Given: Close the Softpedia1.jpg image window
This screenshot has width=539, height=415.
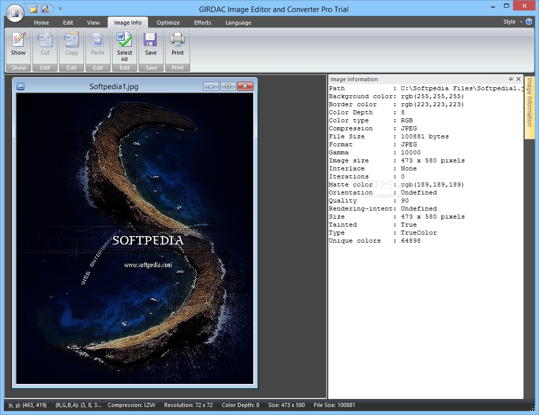Looking at the screenshot, I should [245, 86].
